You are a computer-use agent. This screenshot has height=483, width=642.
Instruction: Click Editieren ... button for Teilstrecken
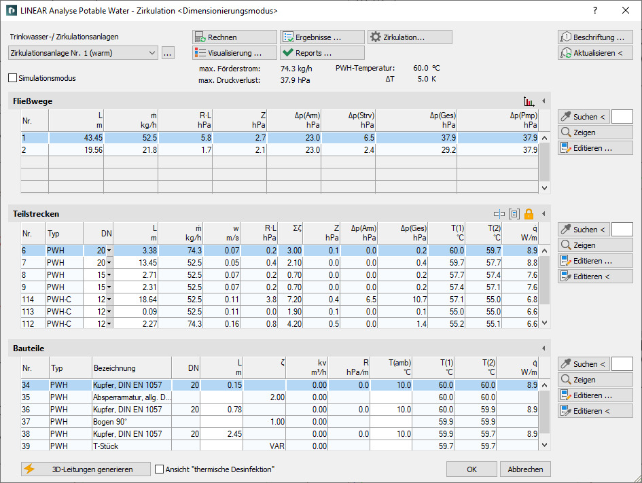pos(595,260)
